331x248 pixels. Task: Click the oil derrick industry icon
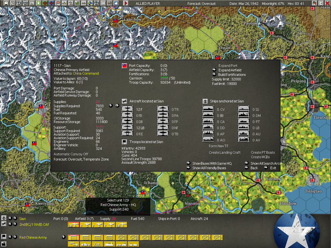98,244
